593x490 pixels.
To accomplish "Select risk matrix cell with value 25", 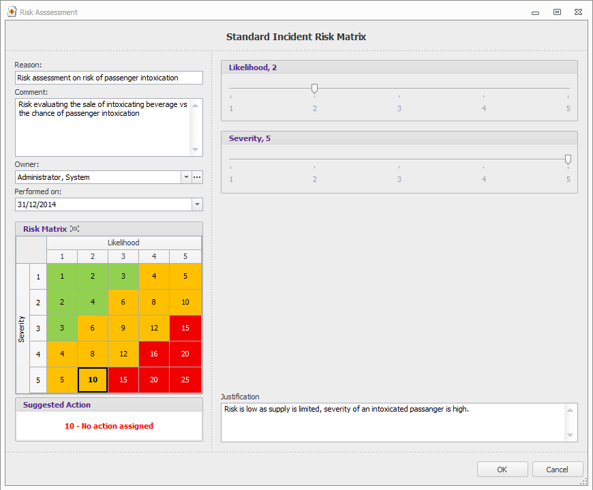I will coord(185,380).
